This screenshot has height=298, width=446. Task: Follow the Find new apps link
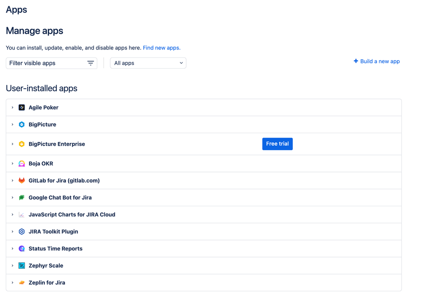[x=162, y=48]
